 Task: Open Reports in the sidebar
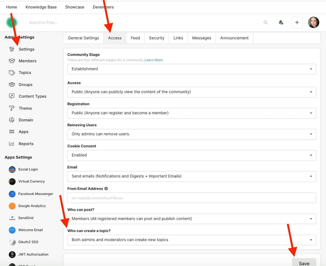(x=26, y=144)
